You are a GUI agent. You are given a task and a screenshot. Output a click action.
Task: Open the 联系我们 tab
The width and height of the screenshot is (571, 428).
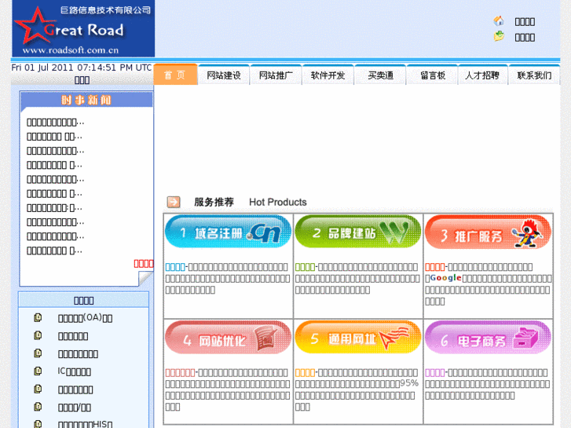[534, 75]
